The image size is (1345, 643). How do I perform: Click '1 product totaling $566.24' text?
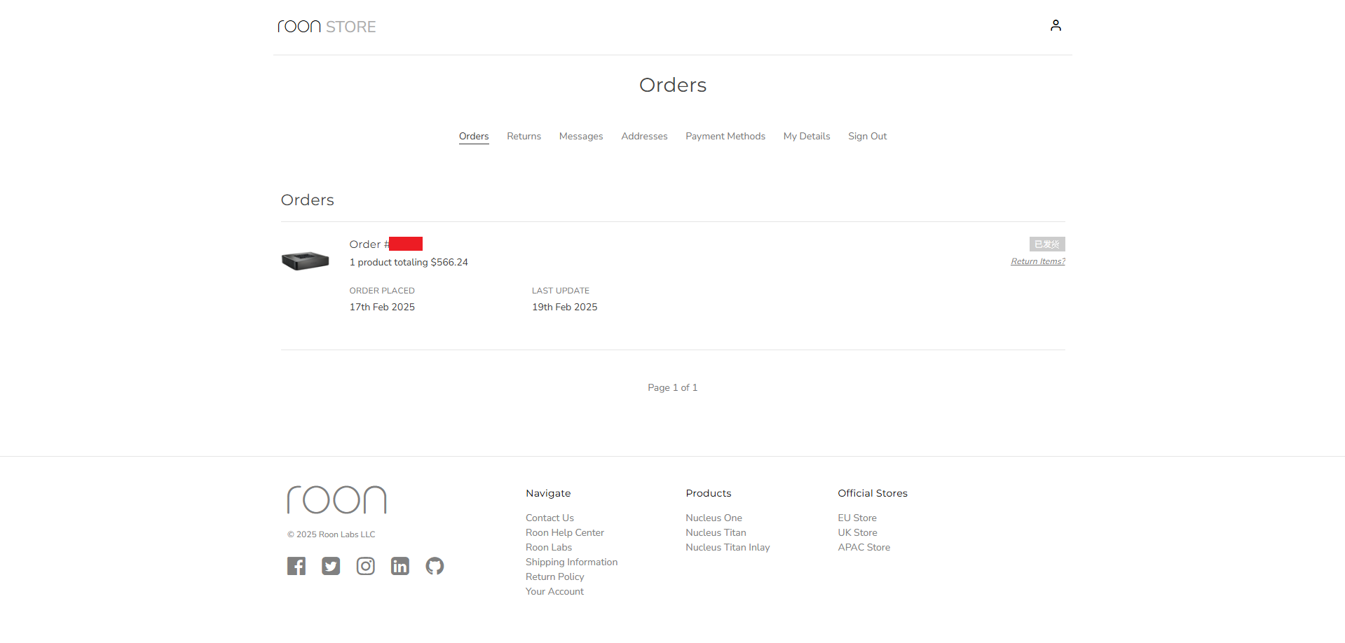409,262
